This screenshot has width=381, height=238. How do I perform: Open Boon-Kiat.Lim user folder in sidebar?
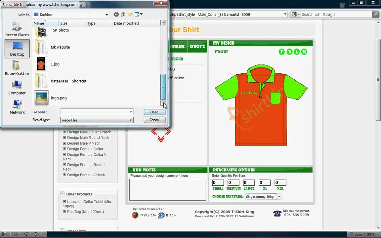coord(17,68)
